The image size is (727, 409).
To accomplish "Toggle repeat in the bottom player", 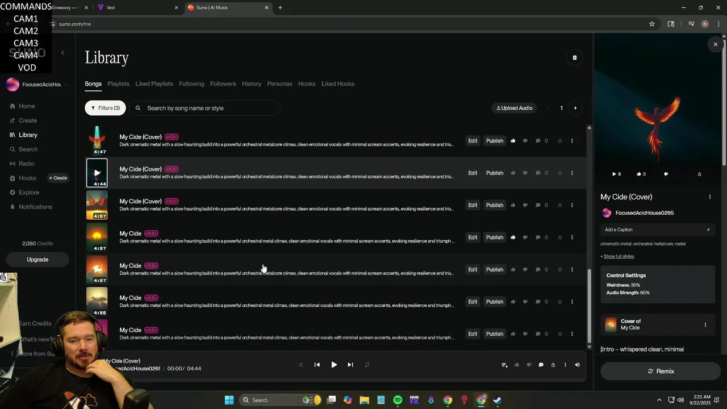I will 367,365.
